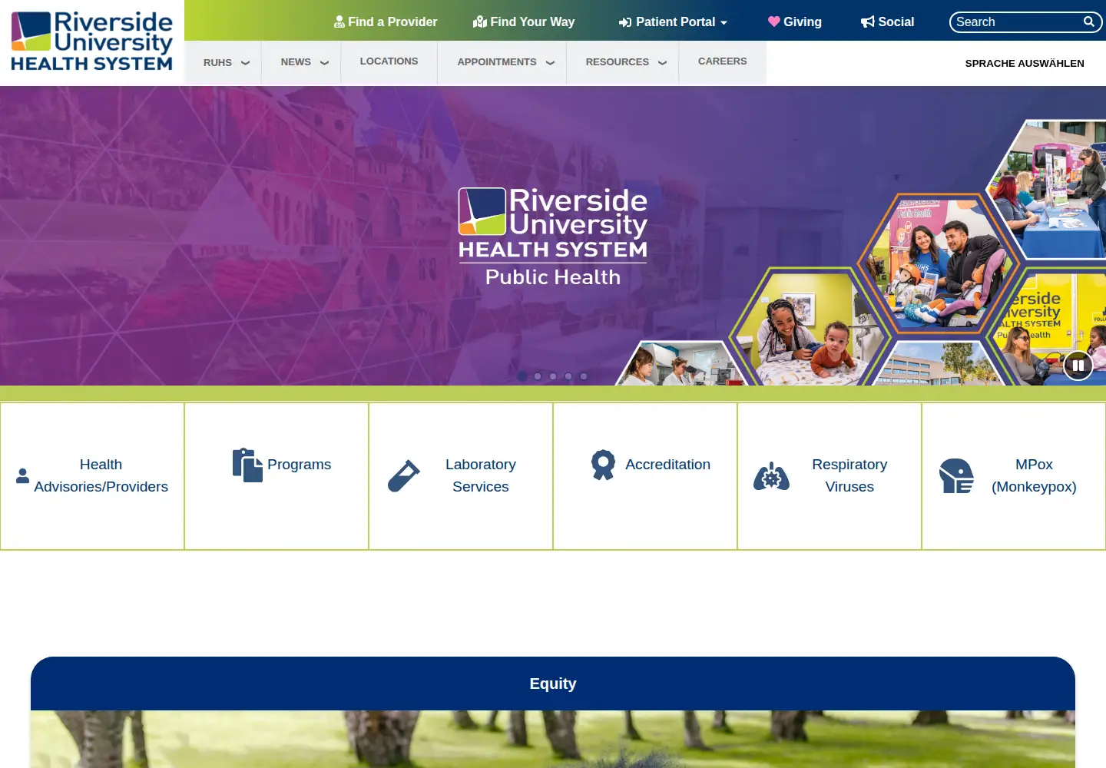Click the Find Your Way map icon
Screen dimensions: 1106x768
click(480, 22)
